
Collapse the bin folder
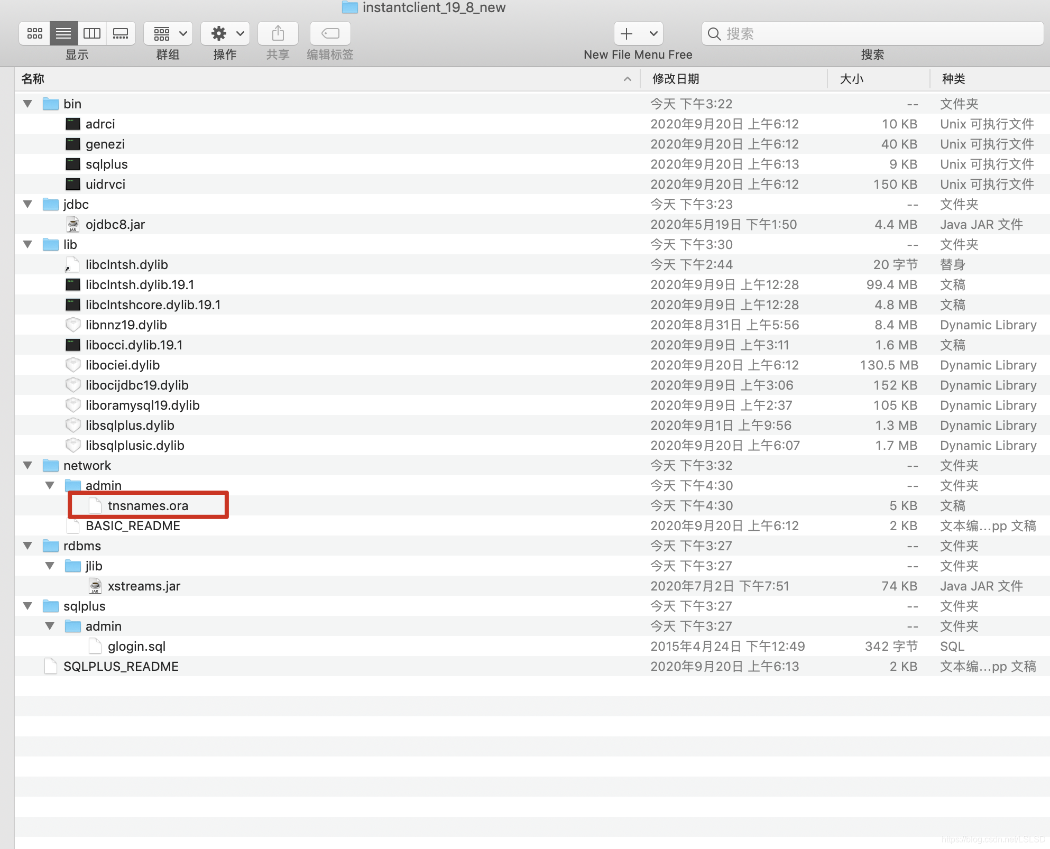point(27,104)
